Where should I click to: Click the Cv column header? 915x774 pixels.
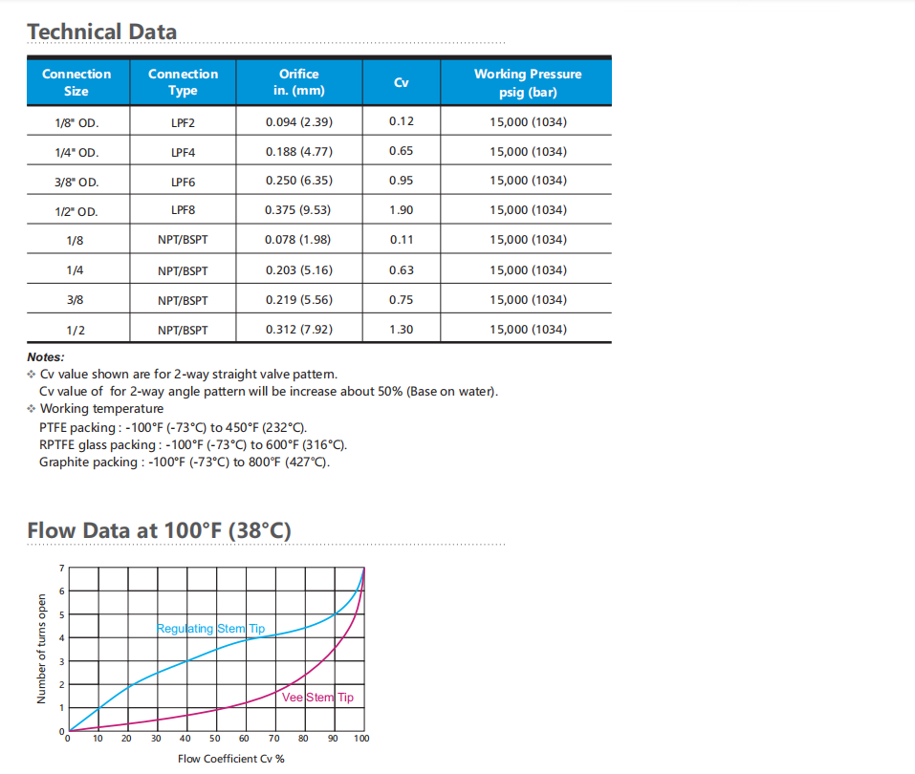point(402,83)
